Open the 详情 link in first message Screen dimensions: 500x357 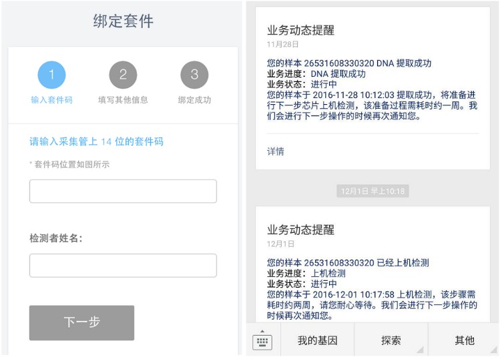276,151
